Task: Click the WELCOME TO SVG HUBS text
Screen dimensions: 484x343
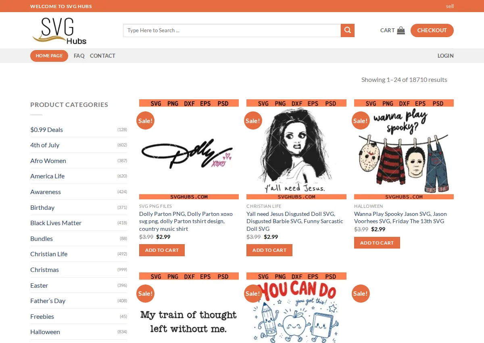Action: (x=61, y=6)
